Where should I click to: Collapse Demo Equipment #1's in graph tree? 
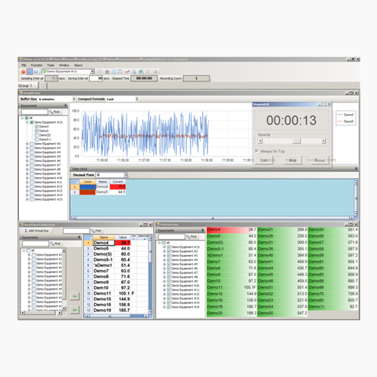(x=27, y=122)
